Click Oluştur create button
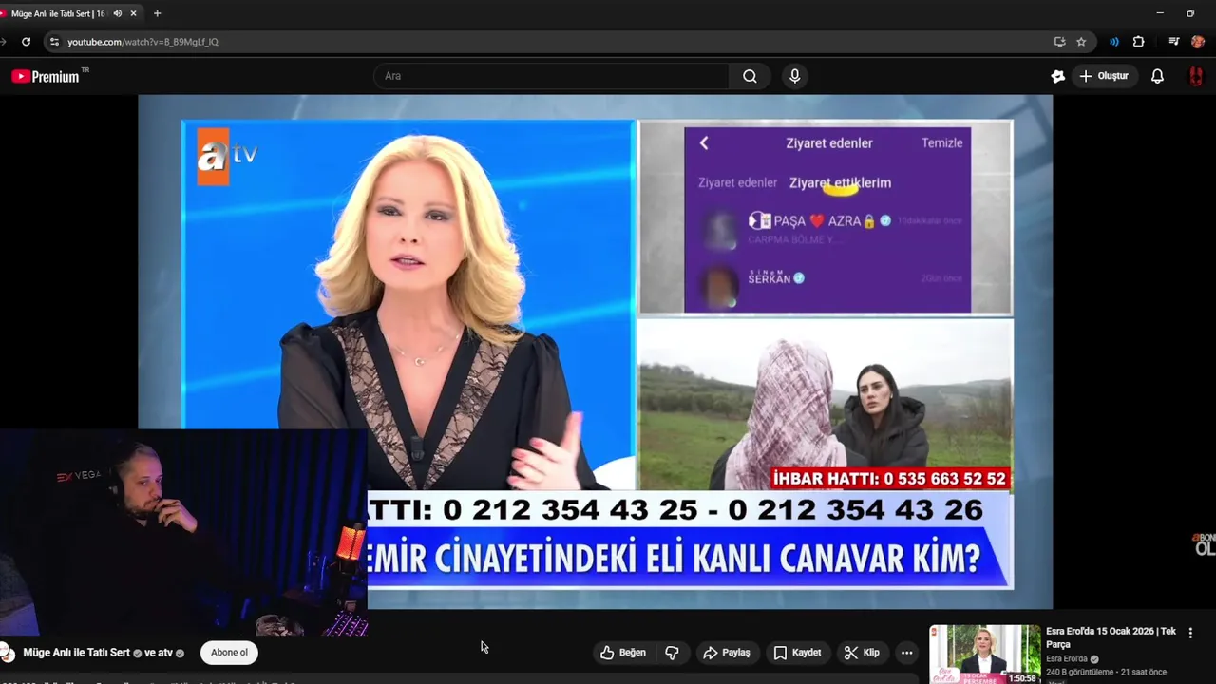The image size is (1216, 684). 1105,76
